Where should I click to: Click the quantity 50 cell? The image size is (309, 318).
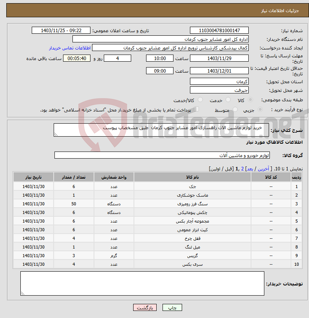point(74,204)
